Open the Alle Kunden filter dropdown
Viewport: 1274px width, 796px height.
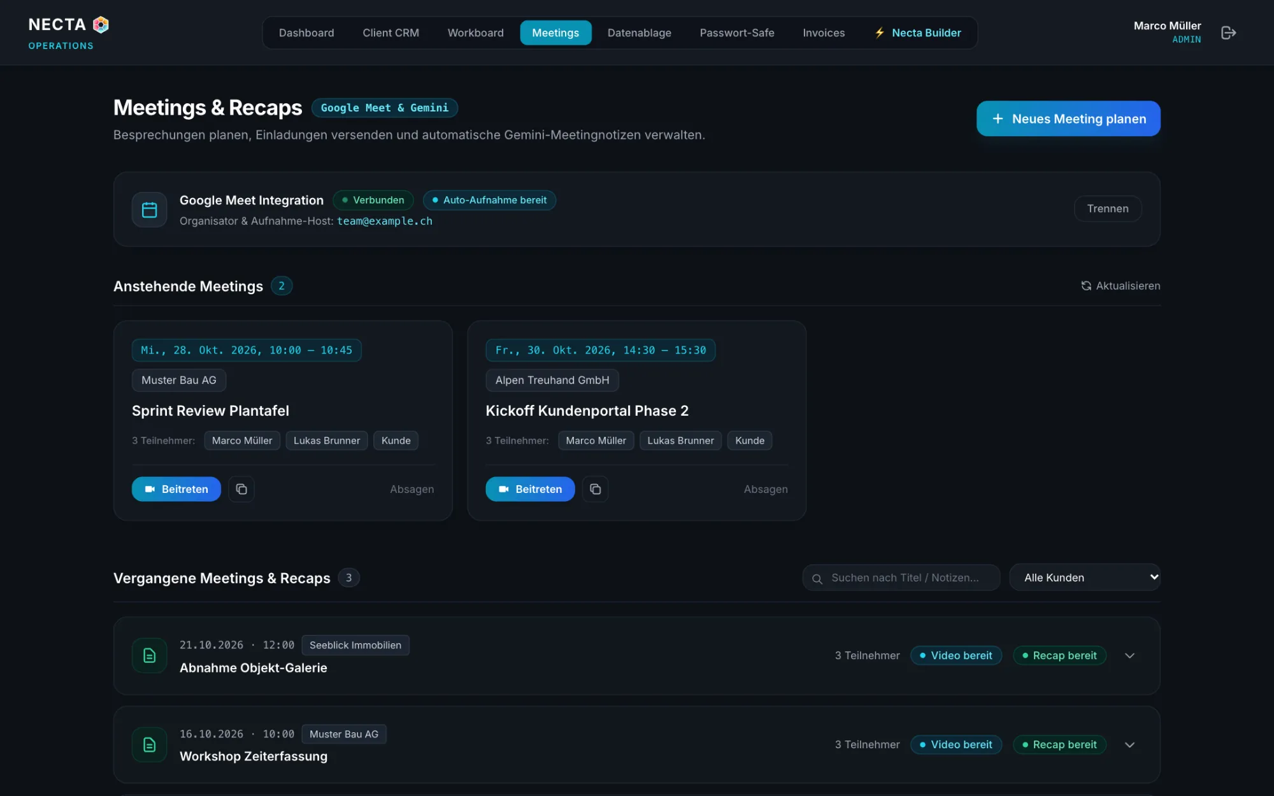coord(1085,578)
